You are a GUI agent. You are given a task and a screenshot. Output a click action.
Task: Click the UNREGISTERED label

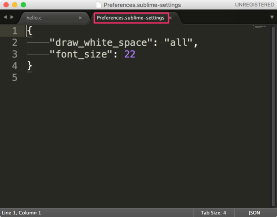pos(254,5)
